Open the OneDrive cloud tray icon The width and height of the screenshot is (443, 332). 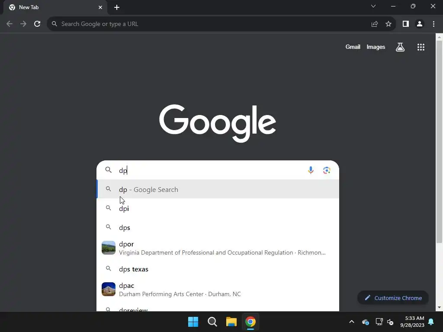pos(365,322)
